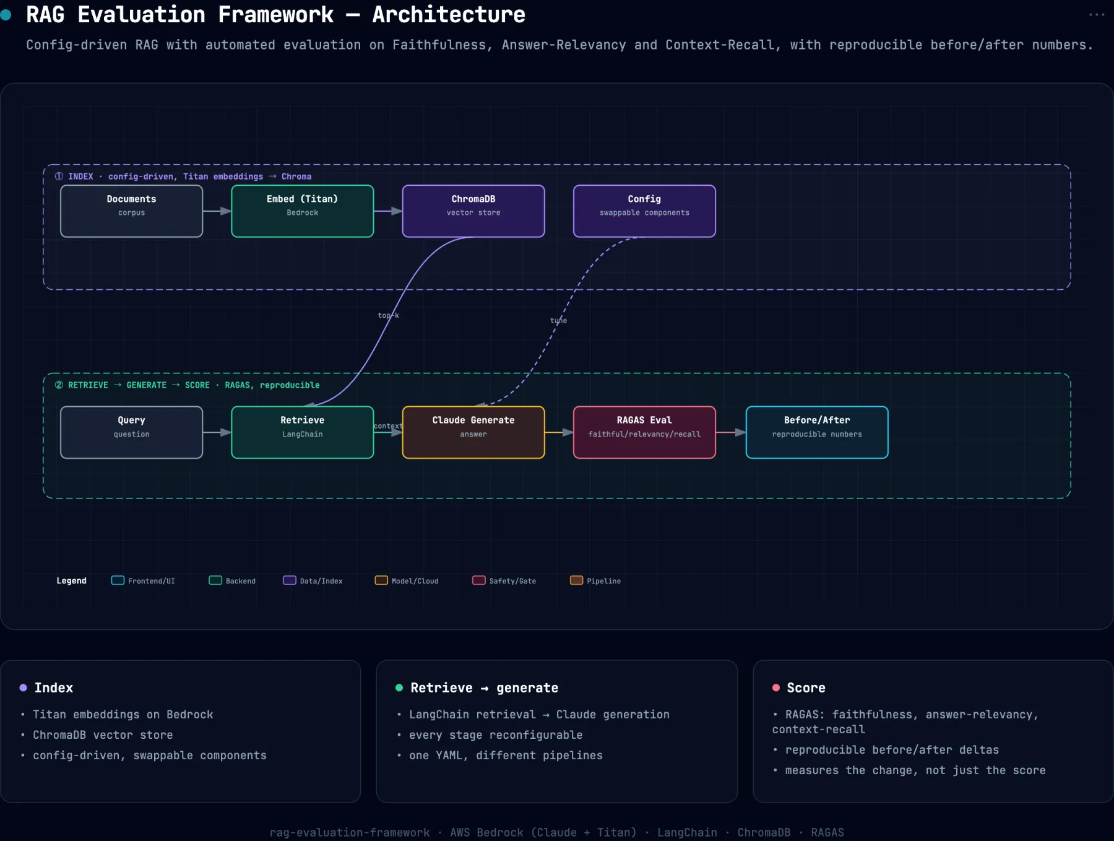
Task: Click 'config-driven, swappable components' bullet
Action: pos(149,755)
